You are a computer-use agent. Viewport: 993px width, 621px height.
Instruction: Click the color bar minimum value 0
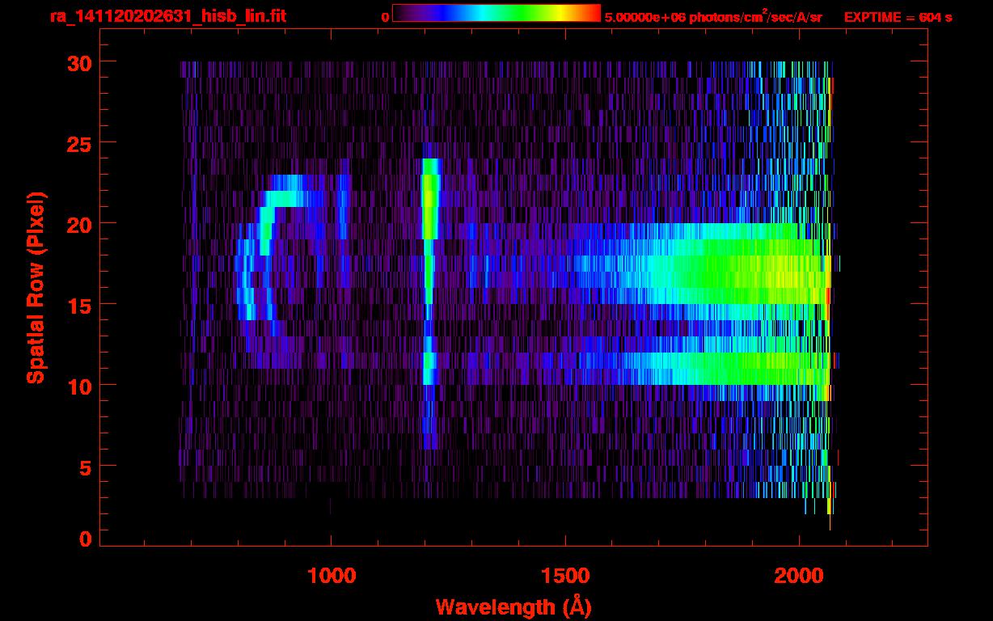tap(386, 17)
